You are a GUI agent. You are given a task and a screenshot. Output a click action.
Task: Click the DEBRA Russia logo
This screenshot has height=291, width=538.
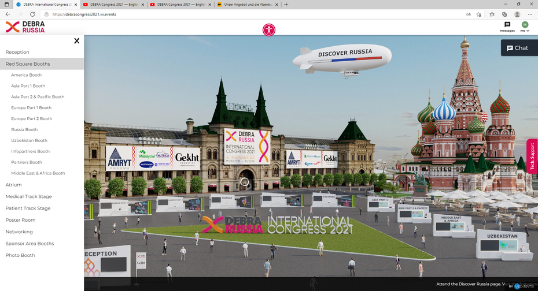(x=25, y=27)
